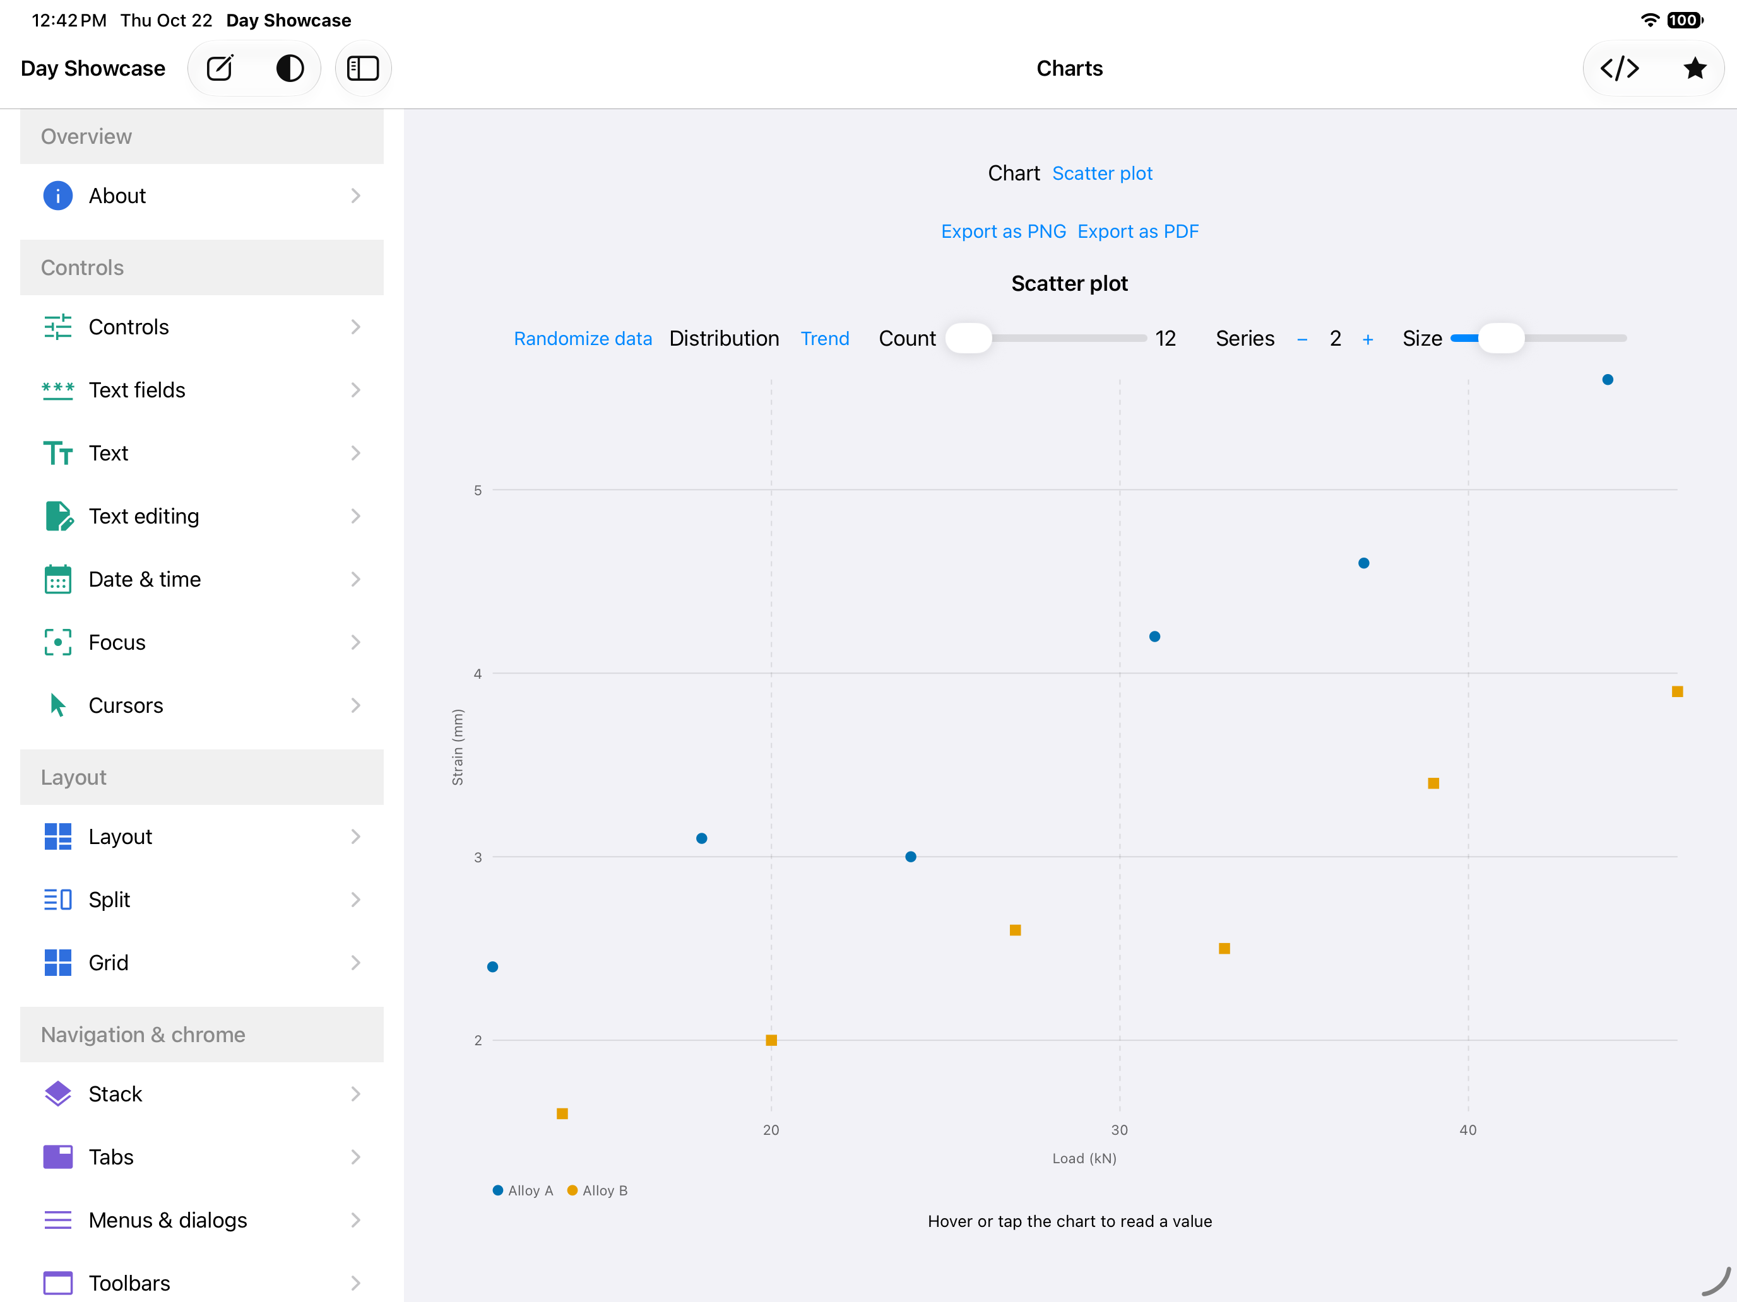Click the Text editing document icon

coord(59,515)
